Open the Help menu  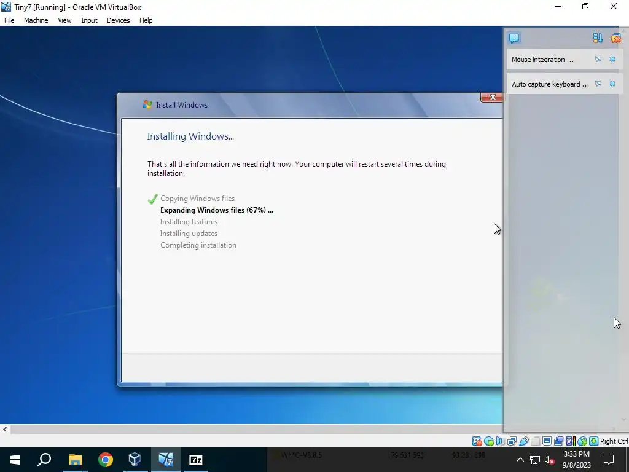click(146, 20)
